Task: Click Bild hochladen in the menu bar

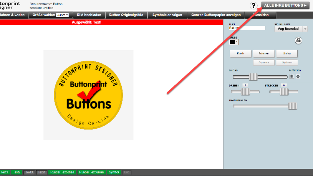Action: (89, 15)
